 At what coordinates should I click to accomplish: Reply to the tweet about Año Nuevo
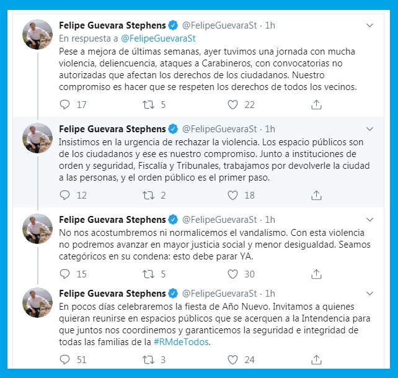(65, 359)
